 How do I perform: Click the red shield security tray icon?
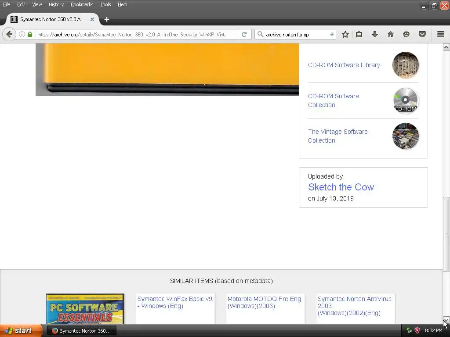tap(417, 330)
